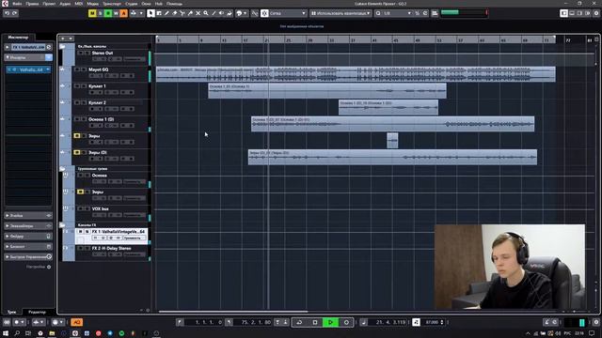Click the tempo value 87.000 field
Screen dimensions: 602x338
(433, 323)
